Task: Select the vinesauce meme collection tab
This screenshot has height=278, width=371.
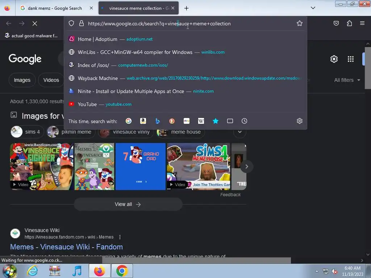Action: [x=138, y=8]
